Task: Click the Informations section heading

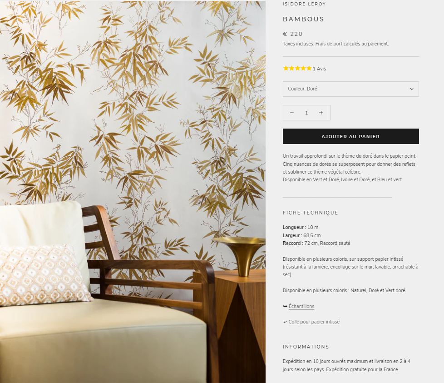Action: pos(306,347)
